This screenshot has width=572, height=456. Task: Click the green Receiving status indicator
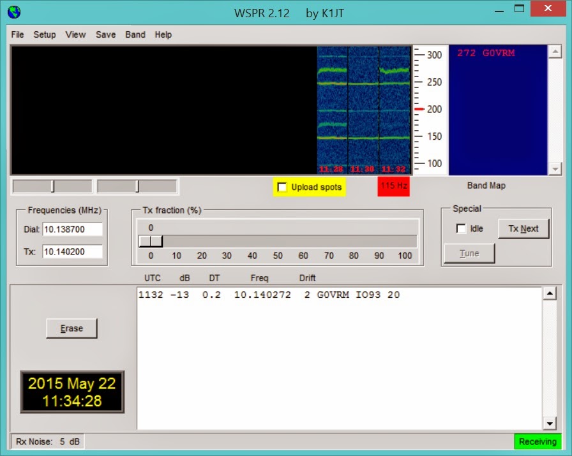tap(537, 441)
